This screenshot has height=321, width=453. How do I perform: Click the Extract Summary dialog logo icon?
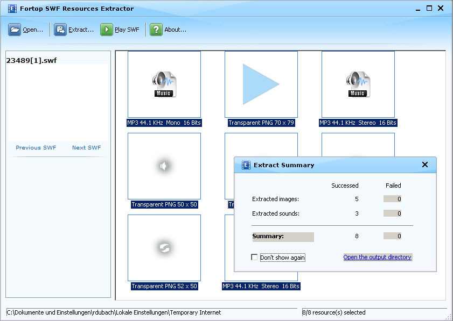tap(246, 165)
